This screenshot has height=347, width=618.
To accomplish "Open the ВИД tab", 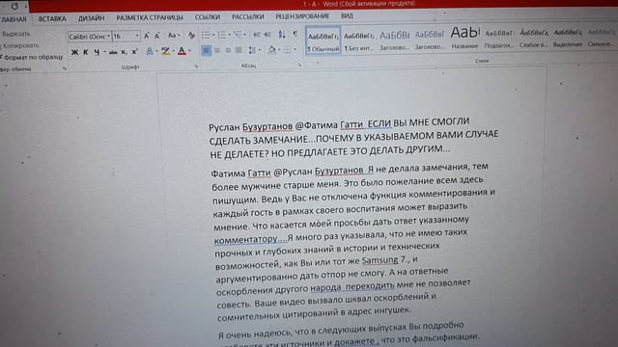I will pos(347,15).
